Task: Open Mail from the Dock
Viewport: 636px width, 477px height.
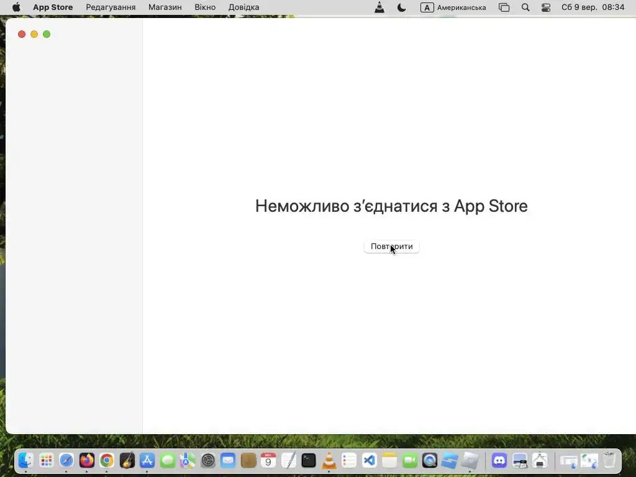Action: 228,460
